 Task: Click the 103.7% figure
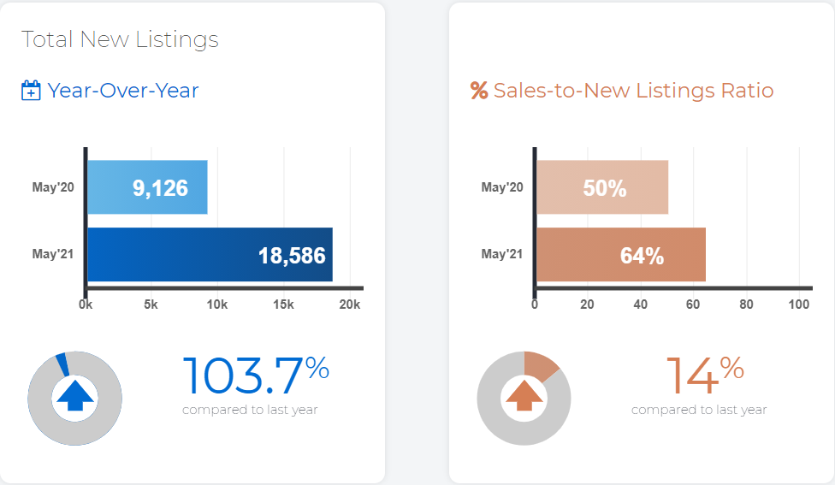click(x=256, y=376)
